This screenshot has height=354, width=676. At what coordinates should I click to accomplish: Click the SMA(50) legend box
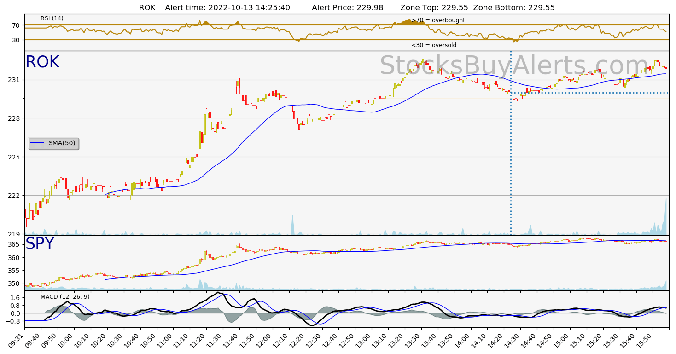pyautogui.click(x=53, y=143)
